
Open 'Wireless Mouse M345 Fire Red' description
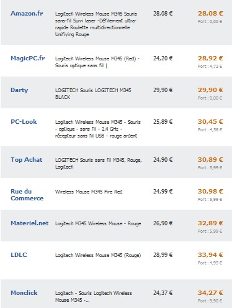(89, 192)
